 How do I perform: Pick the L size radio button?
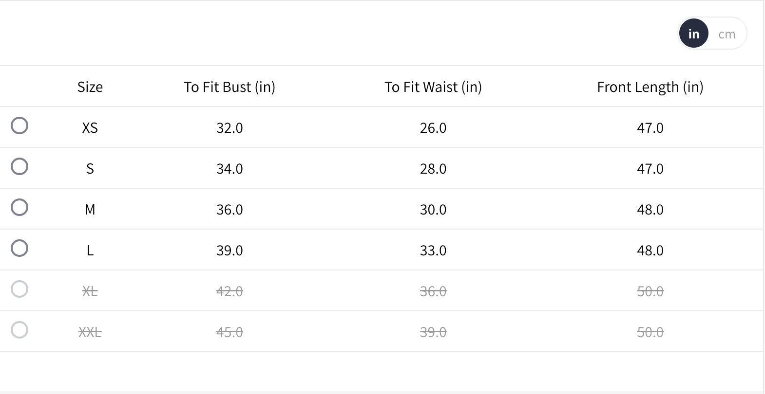pyautogui.click(x=19, y=248)
